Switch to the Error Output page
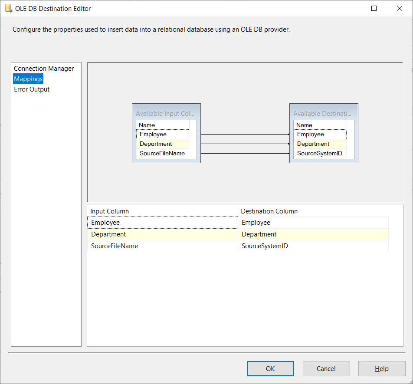The image size is (413, 384). pos(32,89)
